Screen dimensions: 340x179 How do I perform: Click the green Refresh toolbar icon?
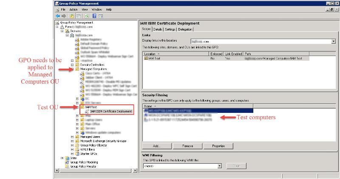(87, 16)
